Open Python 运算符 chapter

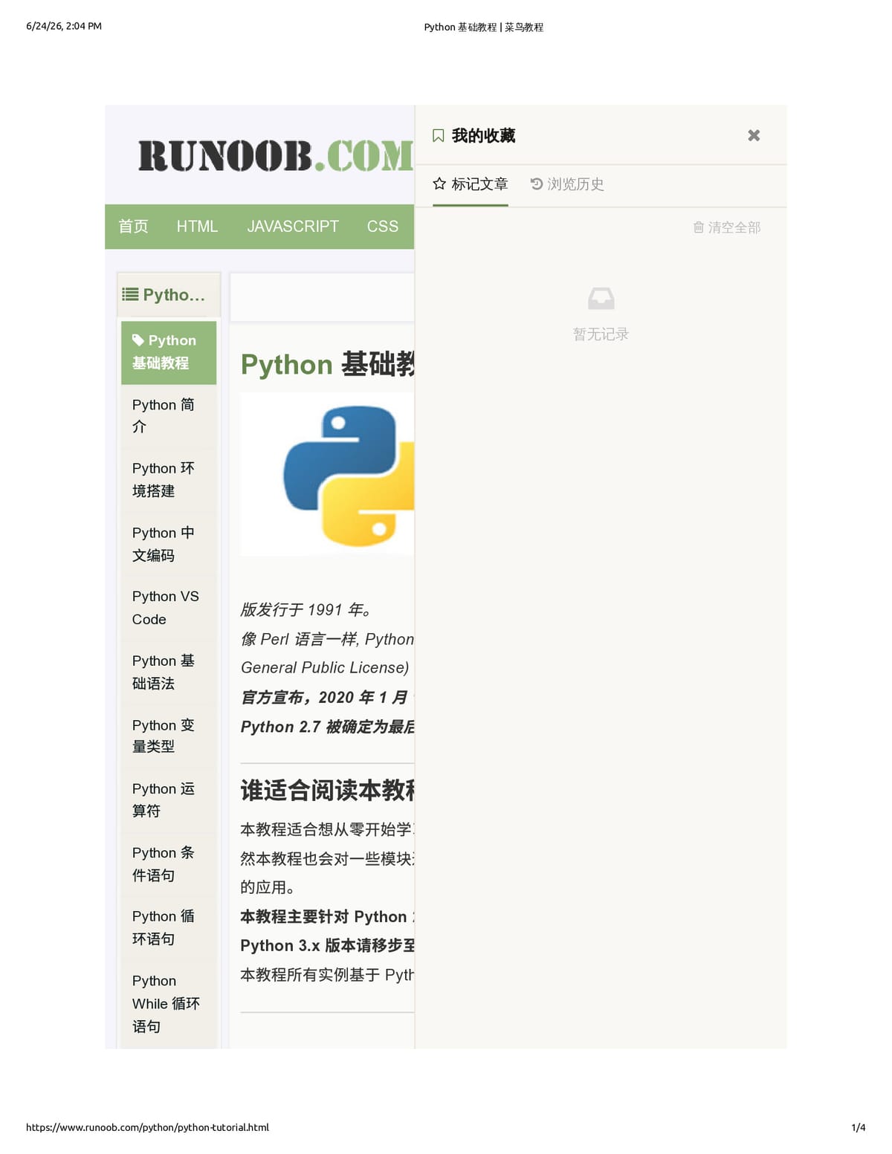(x=169, y=800)
